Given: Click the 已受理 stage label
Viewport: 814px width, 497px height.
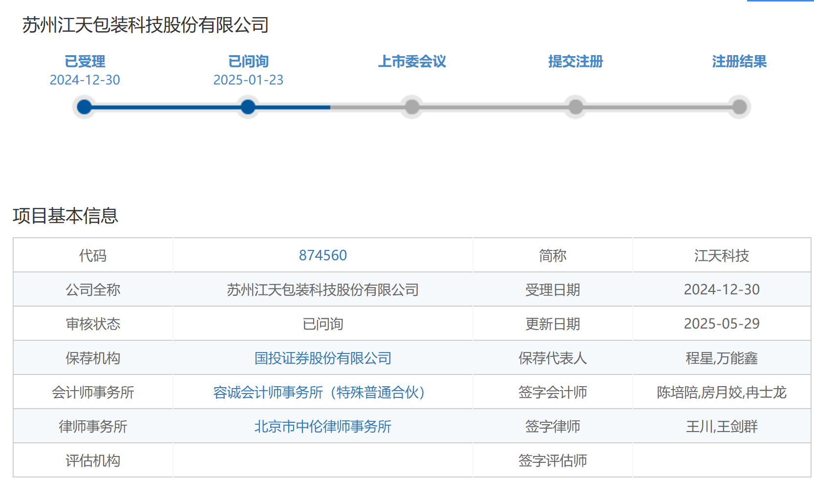Looking at the screenshot, I should 85,62.
